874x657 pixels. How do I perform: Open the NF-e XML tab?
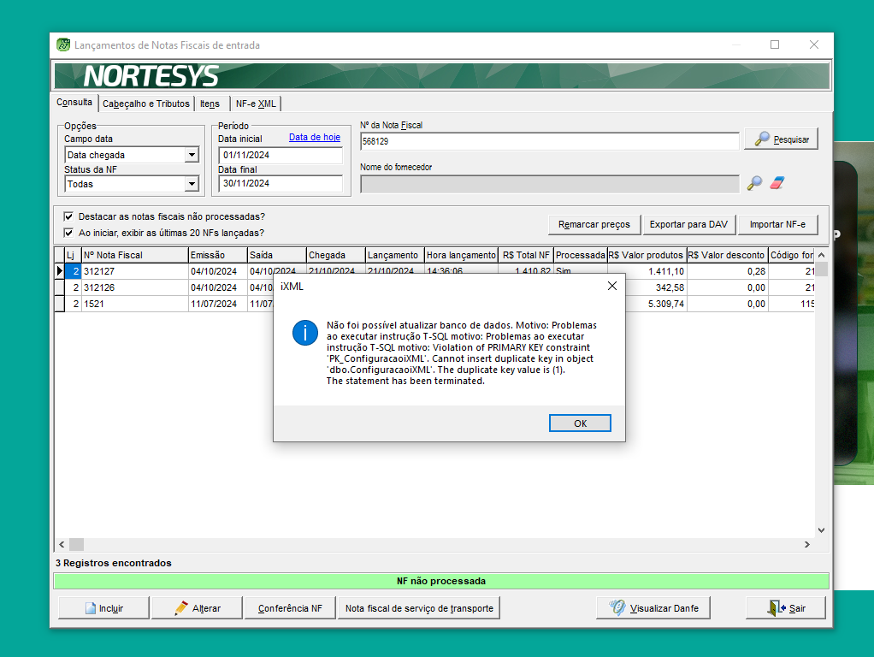pos(256,104)
